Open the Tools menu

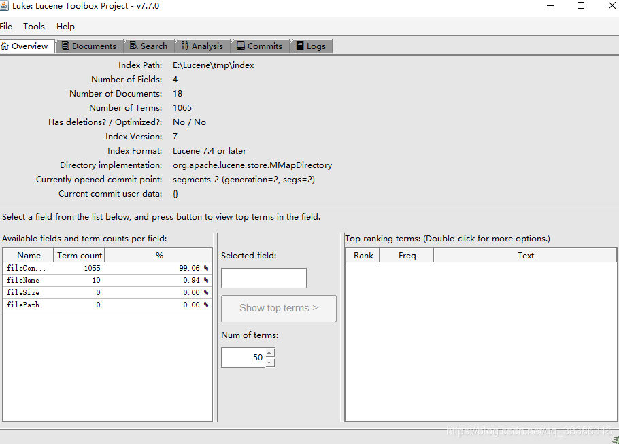point(34,27)
